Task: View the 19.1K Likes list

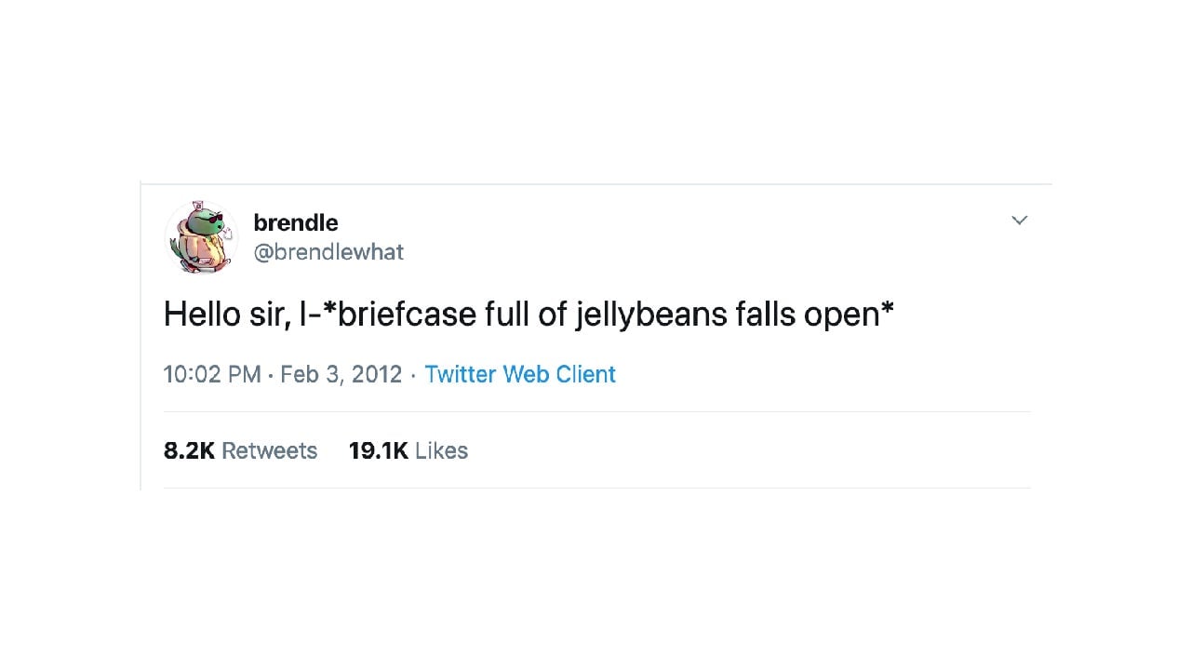Action: click(408, 450)
